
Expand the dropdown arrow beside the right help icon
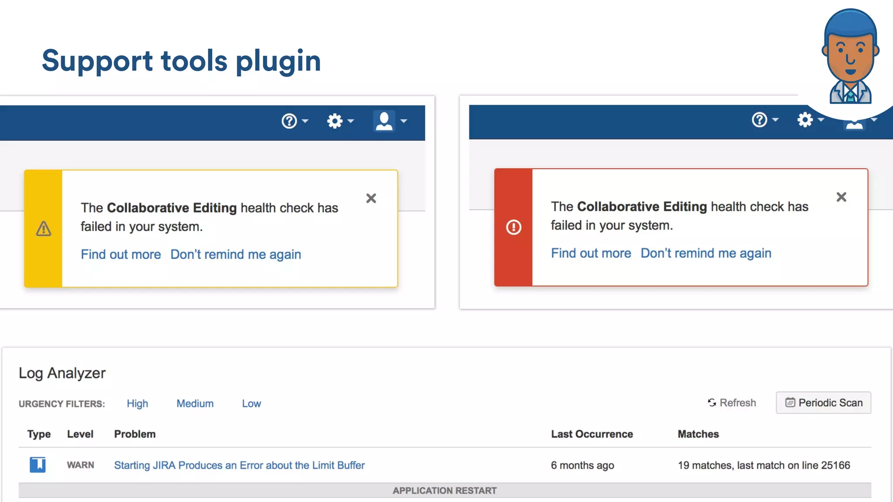point(775,120)
